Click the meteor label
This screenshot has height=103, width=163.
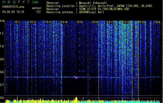click(x=37, y=8)
